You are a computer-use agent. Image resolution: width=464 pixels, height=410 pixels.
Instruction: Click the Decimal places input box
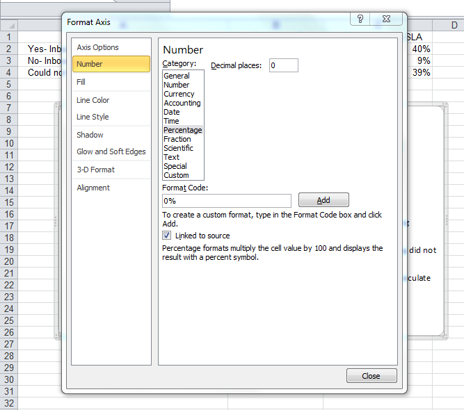tap(282, 65)
